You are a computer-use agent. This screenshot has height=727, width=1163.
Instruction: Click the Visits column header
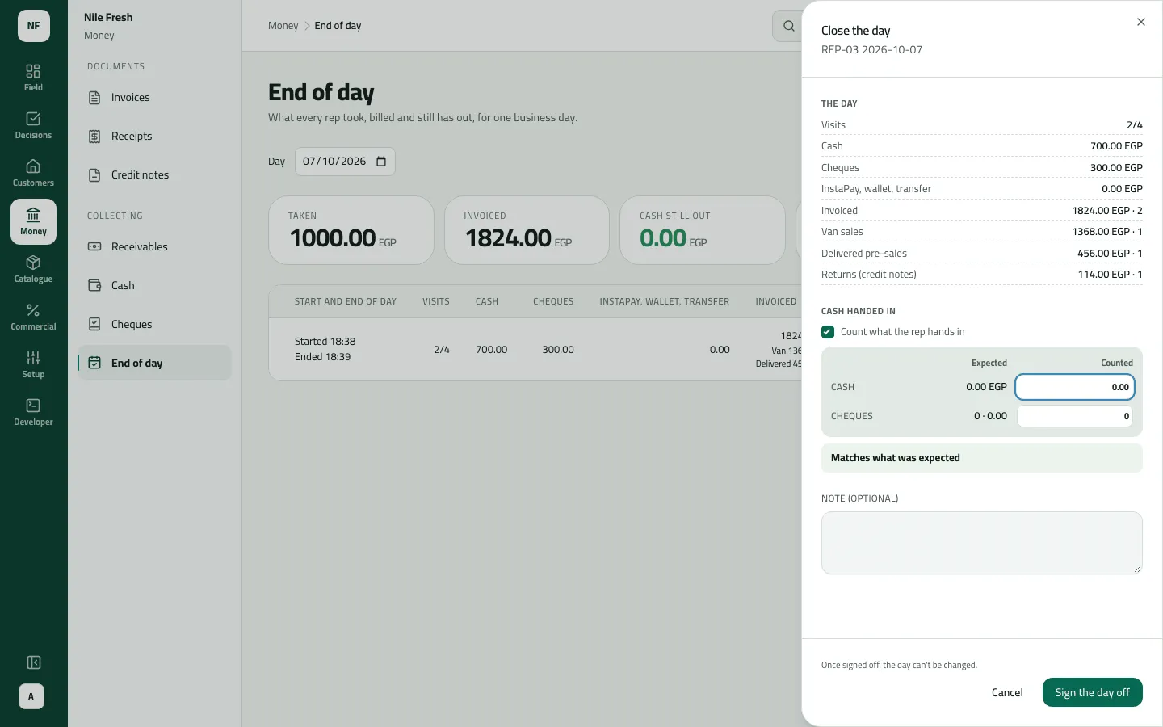(436, 301)
